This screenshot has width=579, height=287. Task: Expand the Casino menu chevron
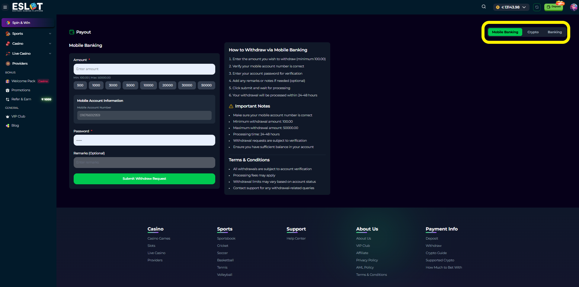50,44
